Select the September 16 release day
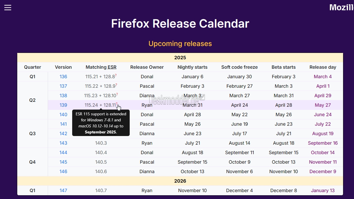This screenshot has width=354, height=199. [x=323, y=143]
